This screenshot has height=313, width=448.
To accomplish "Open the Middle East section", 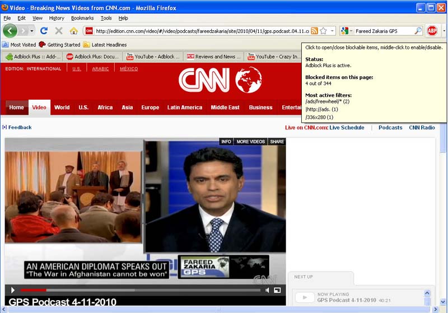I will point(225,108).
